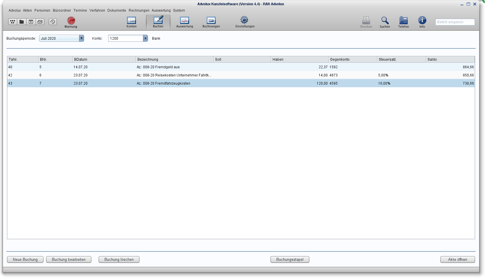Click the Akte öffnen button

tap(458, 259)
